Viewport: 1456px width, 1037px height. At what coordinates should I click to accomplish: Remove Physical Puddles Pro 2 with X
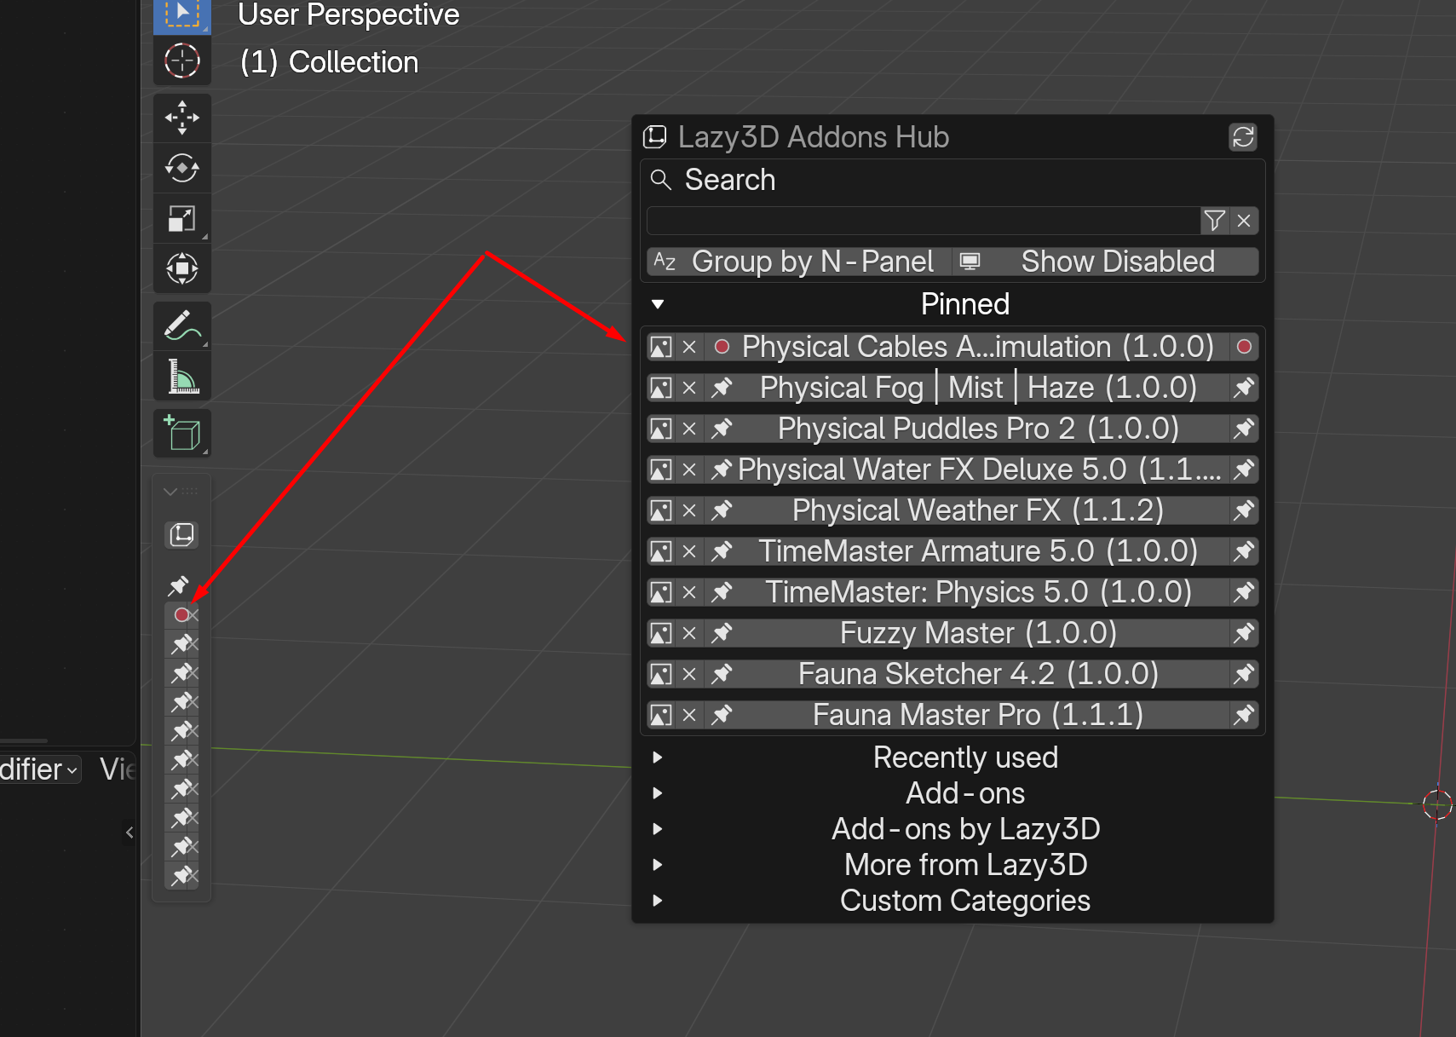pyautogui.click(x=689, y=429)
